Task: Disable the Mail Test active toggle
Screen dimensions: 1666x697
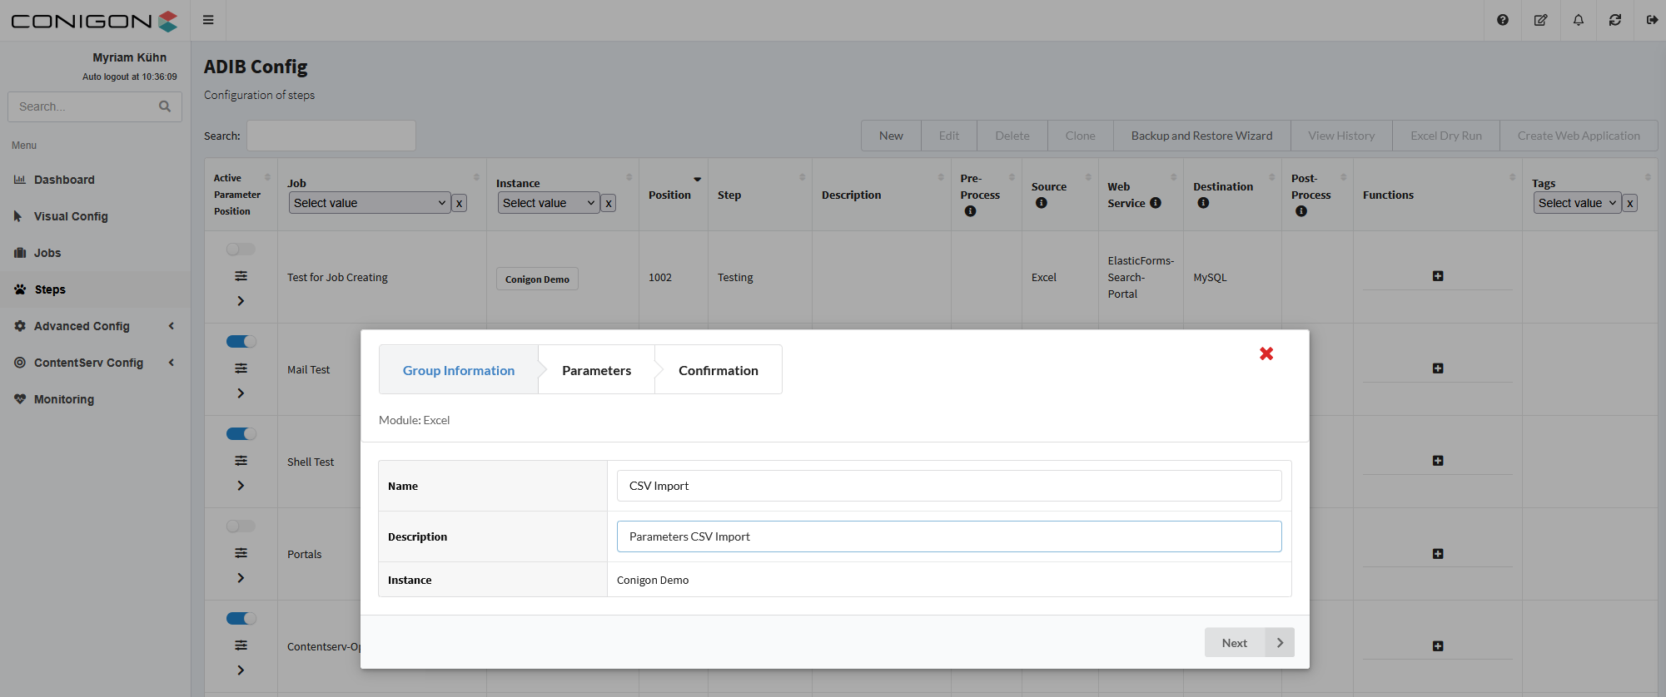Action: pos(241,342)
